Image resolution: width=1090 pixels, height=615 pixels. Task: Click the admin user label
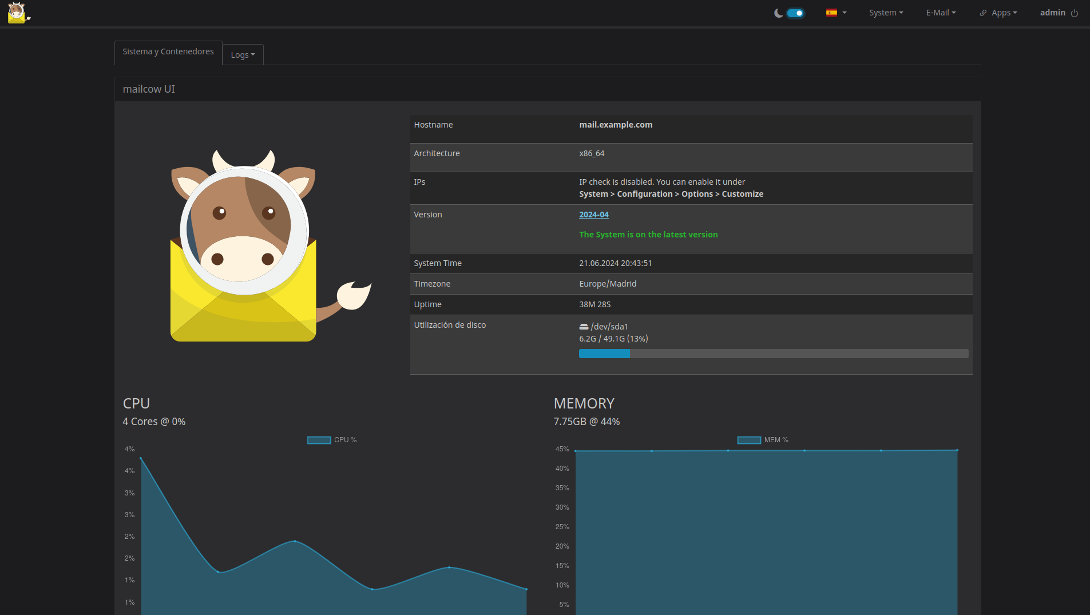[x=1052, y=13]
